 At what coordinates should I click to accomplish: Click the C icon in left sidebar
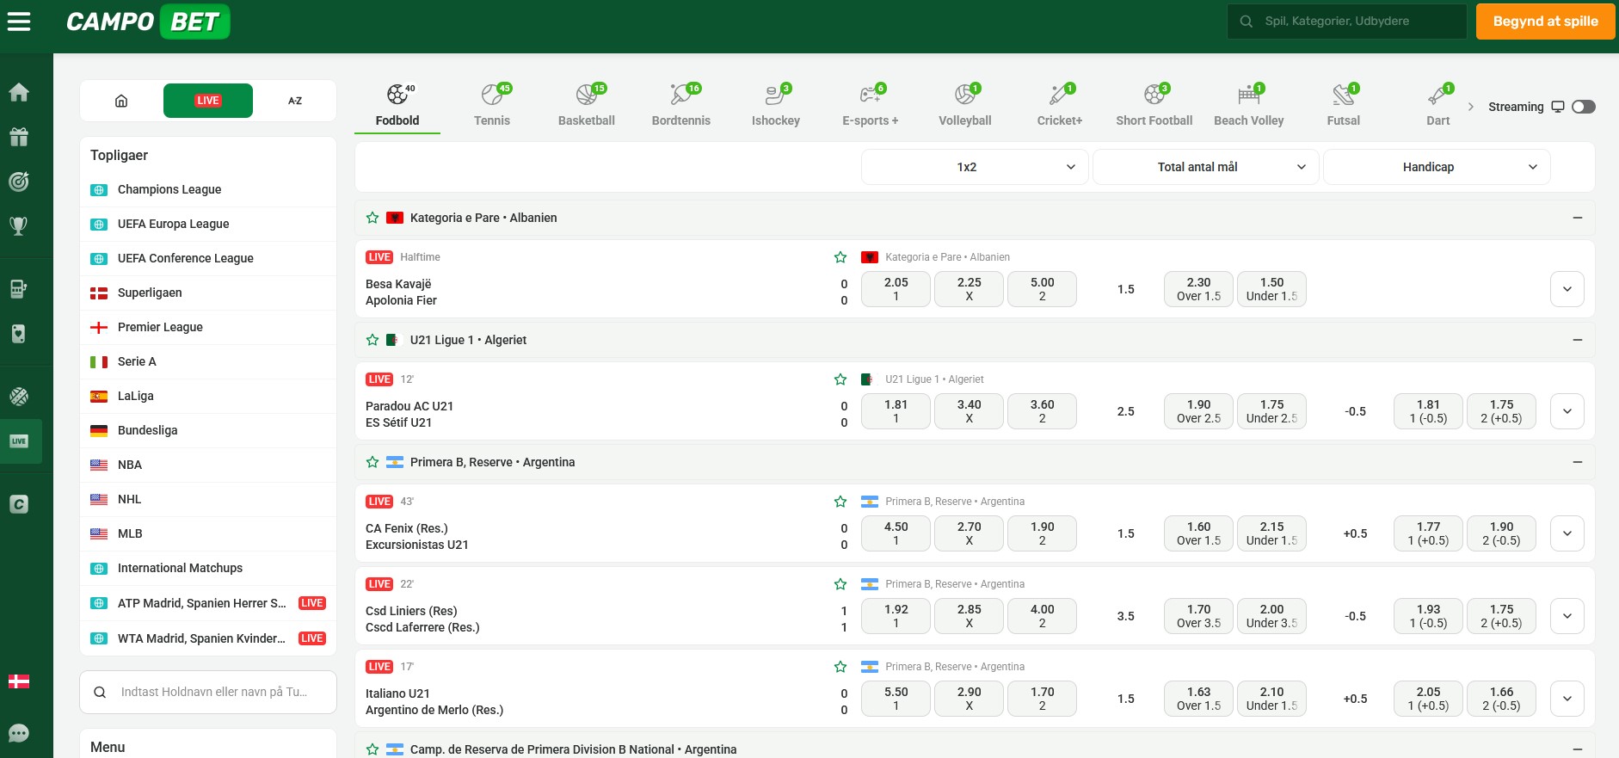pos(19,504)
